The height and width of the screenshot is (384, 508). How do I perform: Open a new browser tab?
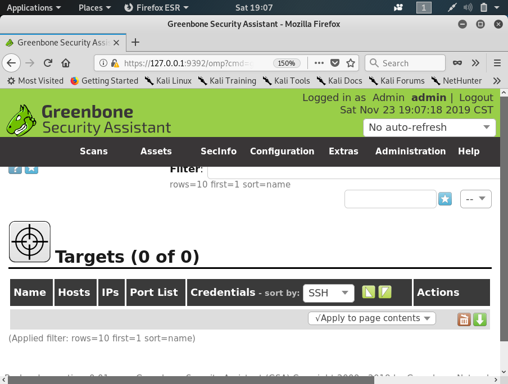coord(135,42)
